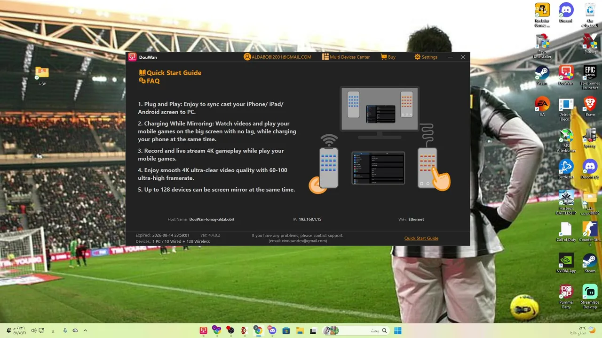
Task: Select the MSI Afterburner desktop icon
Action: tap(566, 140)
